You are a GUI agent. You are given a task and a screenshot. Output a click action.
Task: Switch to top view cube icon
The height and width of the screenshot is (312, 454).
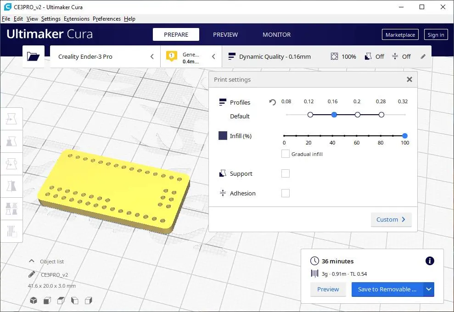tap(61, 301)
